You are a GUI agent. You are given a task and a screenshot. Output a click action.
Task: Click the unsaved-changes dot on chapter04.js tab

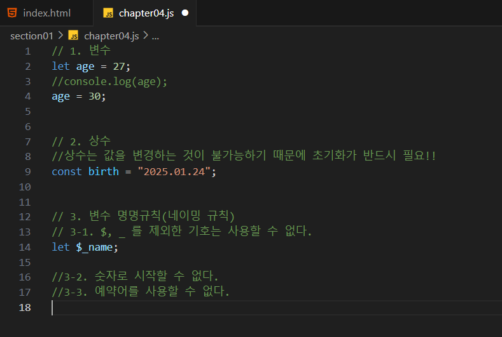pyautogui.click(x=185, y=13)
